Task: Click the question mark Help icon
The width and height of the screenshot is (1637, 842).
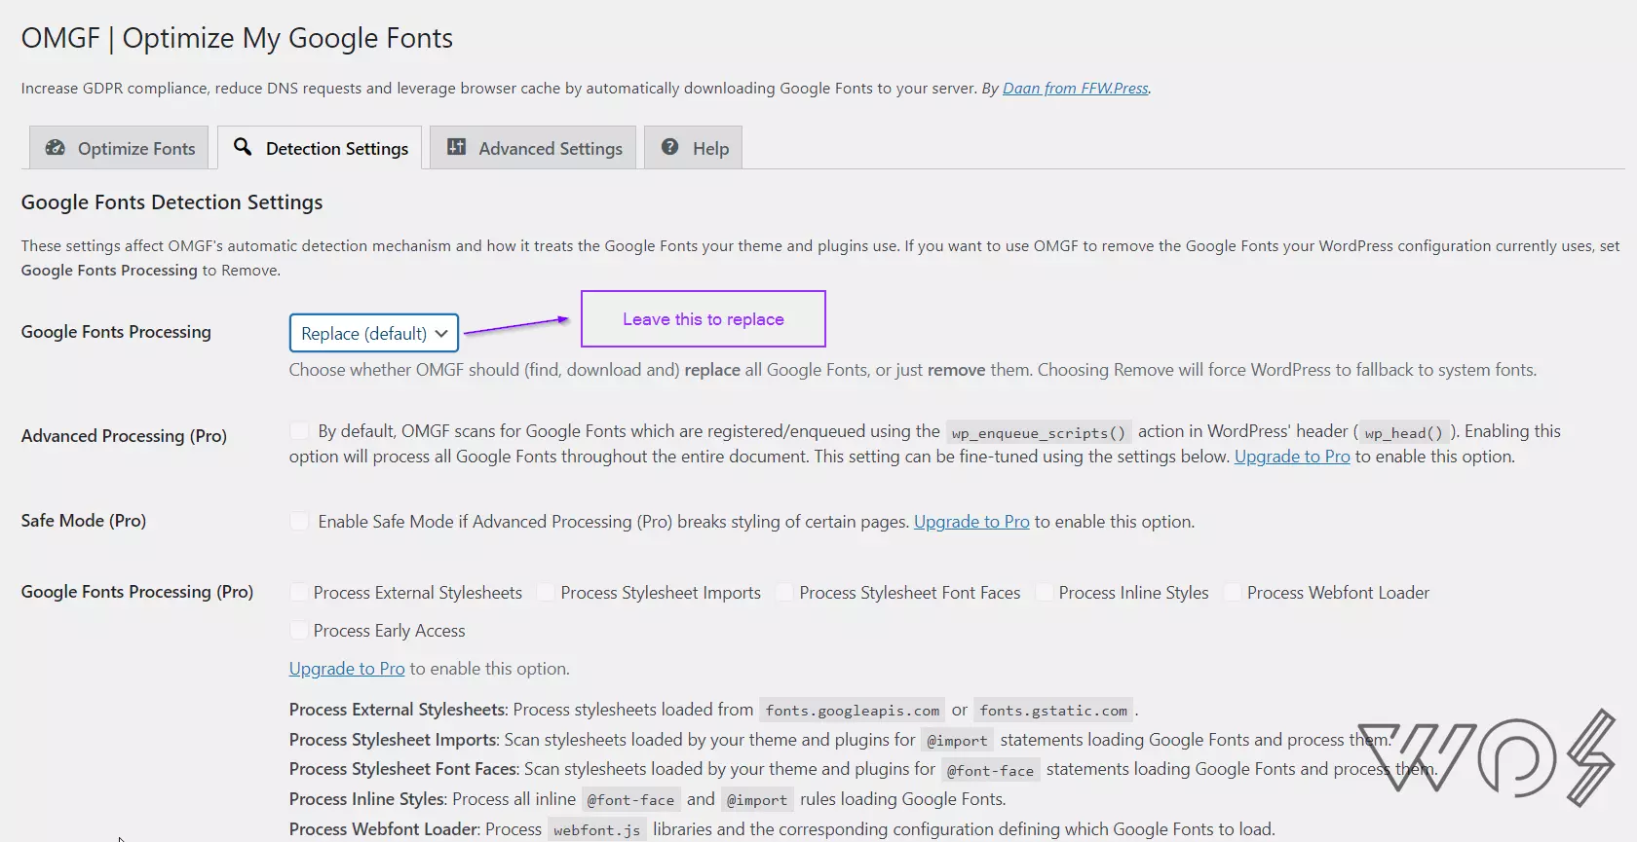Action: [x=670, y=147]
